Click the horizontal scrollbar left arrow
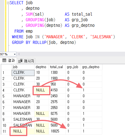Screen dimensions: 125x138 pyautogui.click(x=19, y=54)
